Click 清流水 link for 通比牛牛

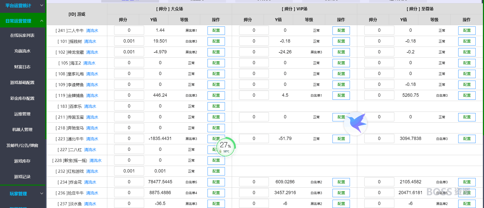(x=92, y=139)
